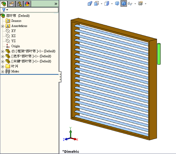Select Shaded display style icon
The width and height of the screenshot is (176, 154).
pos(117,3)
